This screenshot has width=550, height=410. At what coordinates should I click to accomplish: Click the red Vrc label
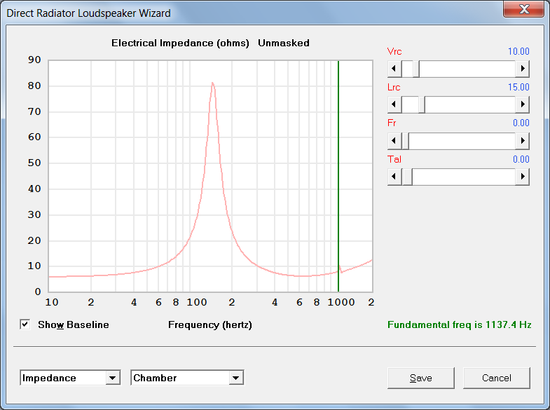[x=394, y=51]
